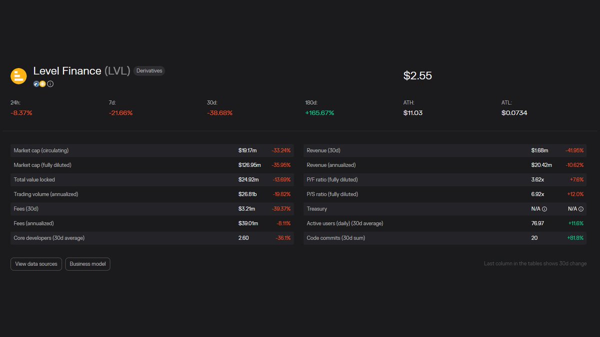
Task: Click the Market cap (circulating) row label
Action: [x=41, y=150]
